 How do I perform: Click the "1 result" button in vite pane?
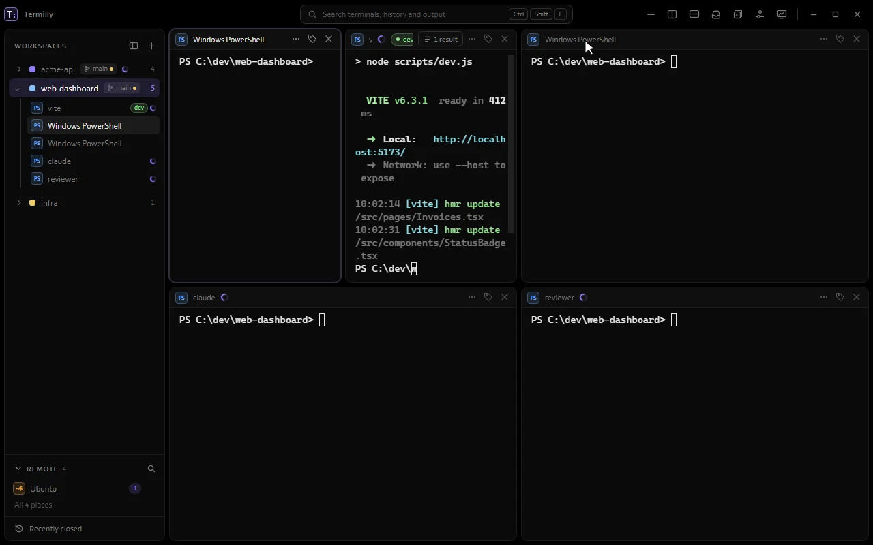(440, 39)
